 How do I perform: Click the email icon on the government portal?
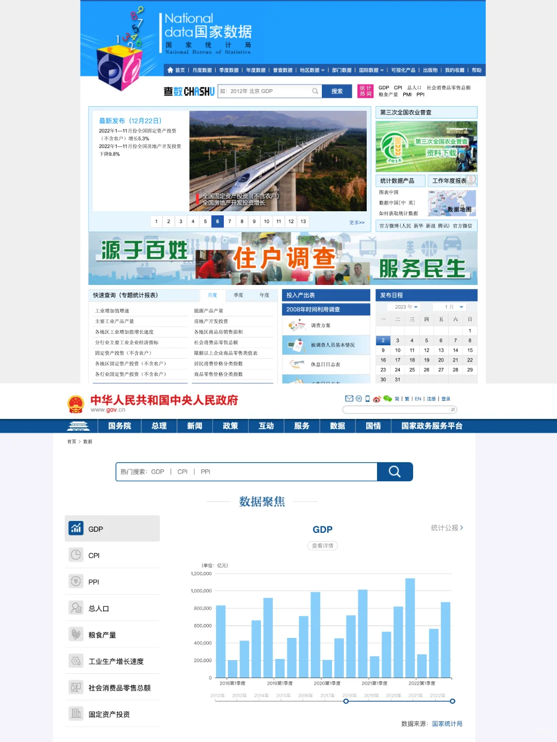coord(349,398)
